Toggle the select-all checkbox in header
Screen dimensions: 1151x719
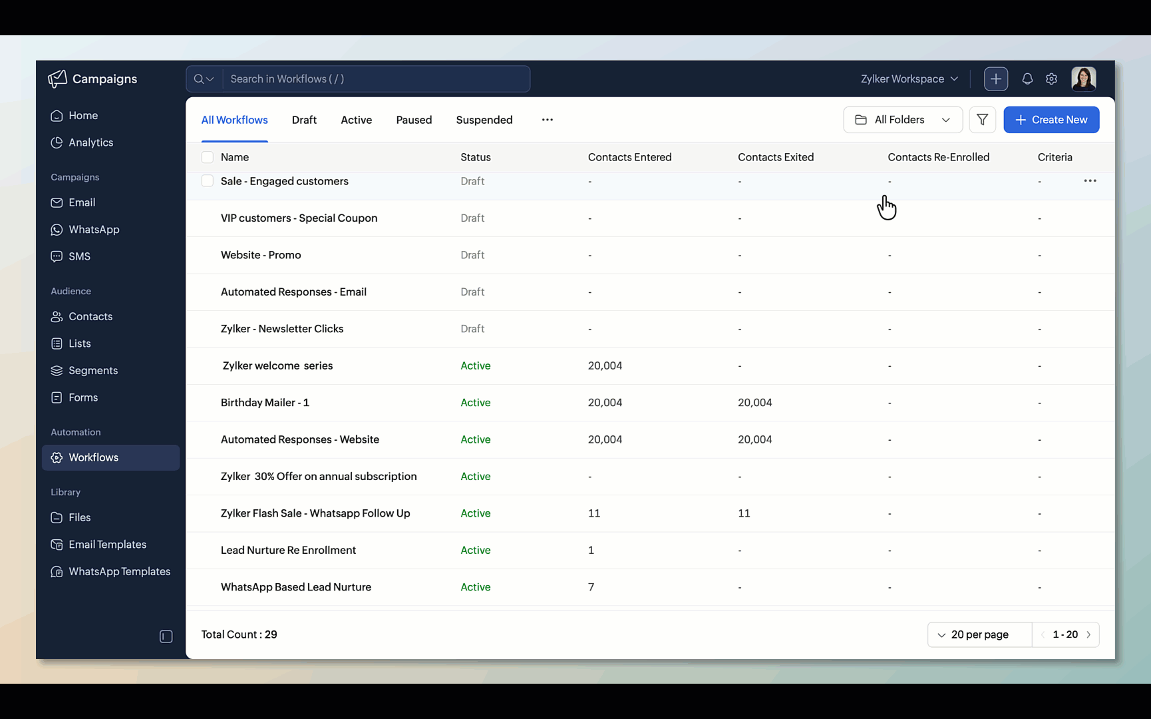[208, 157]
